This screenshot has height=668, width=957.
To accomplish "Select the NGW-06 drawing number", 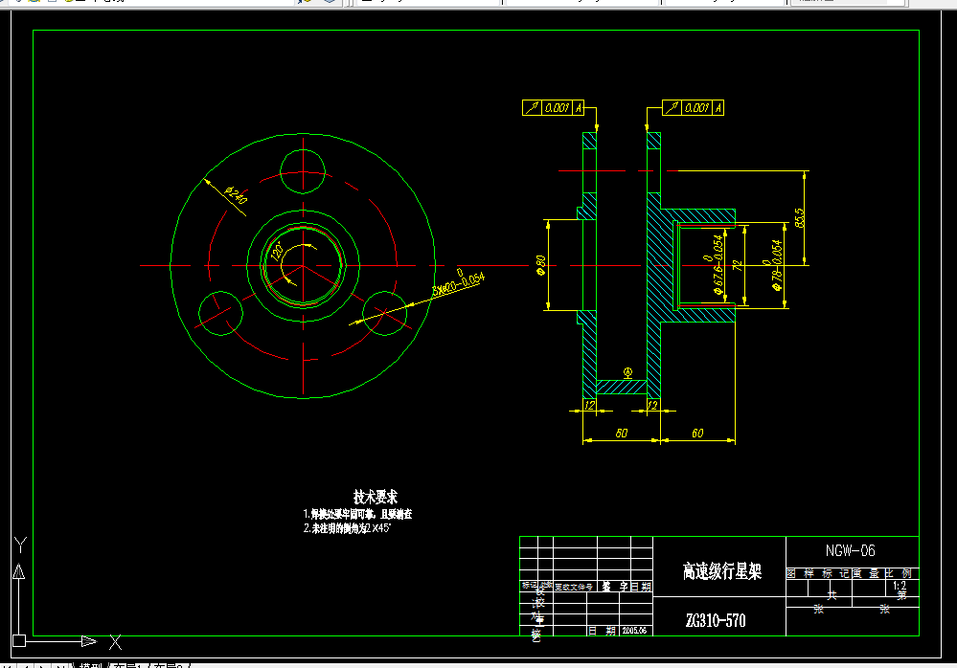I will (x=851, y=551).
